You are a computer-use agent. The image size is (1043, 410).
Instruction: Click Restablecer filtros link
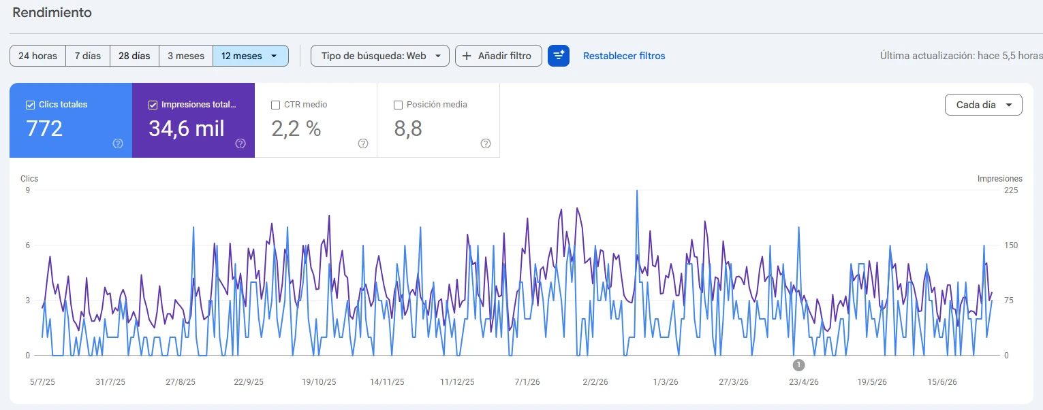[624, 56]
